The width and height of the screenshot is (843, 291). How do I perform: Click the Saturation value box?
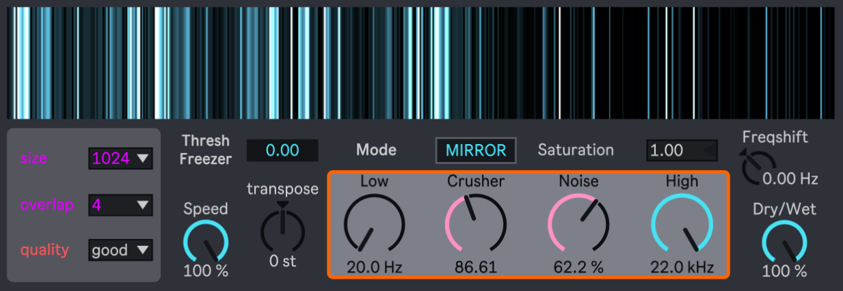pyautogui.click(x=682, y=150)
